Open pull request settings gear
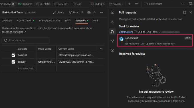 185,13
